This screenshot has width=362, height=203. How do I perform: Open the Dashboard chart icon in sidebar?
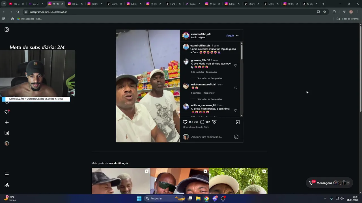[7, 133]
